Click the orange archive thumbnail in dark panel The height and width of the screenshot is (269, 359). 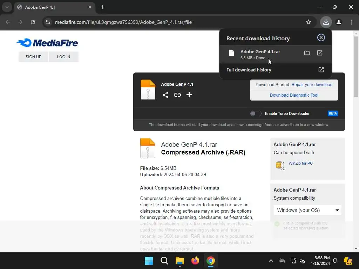click(x=148, y=90)
